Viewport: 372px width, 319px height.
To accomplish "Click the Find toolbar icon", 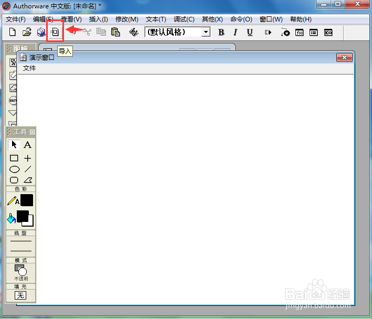I will tap(134, 32).
